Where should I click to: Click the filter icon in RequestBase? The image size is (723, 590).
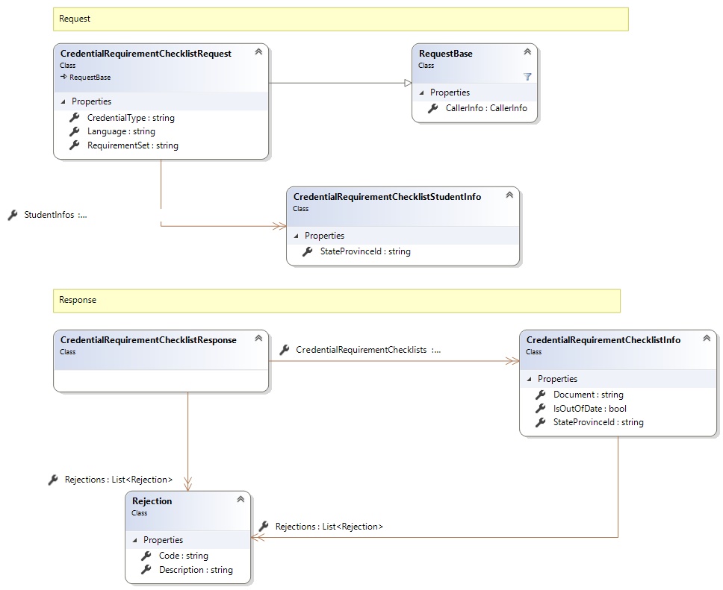pos(527,76)
